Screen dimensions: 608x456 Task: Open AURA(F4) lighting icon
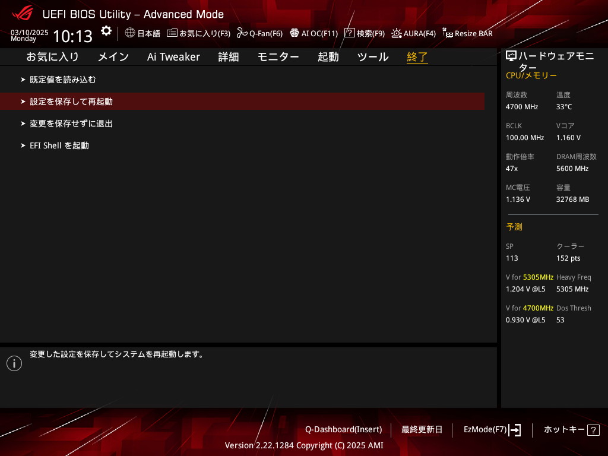coord(396,33)
